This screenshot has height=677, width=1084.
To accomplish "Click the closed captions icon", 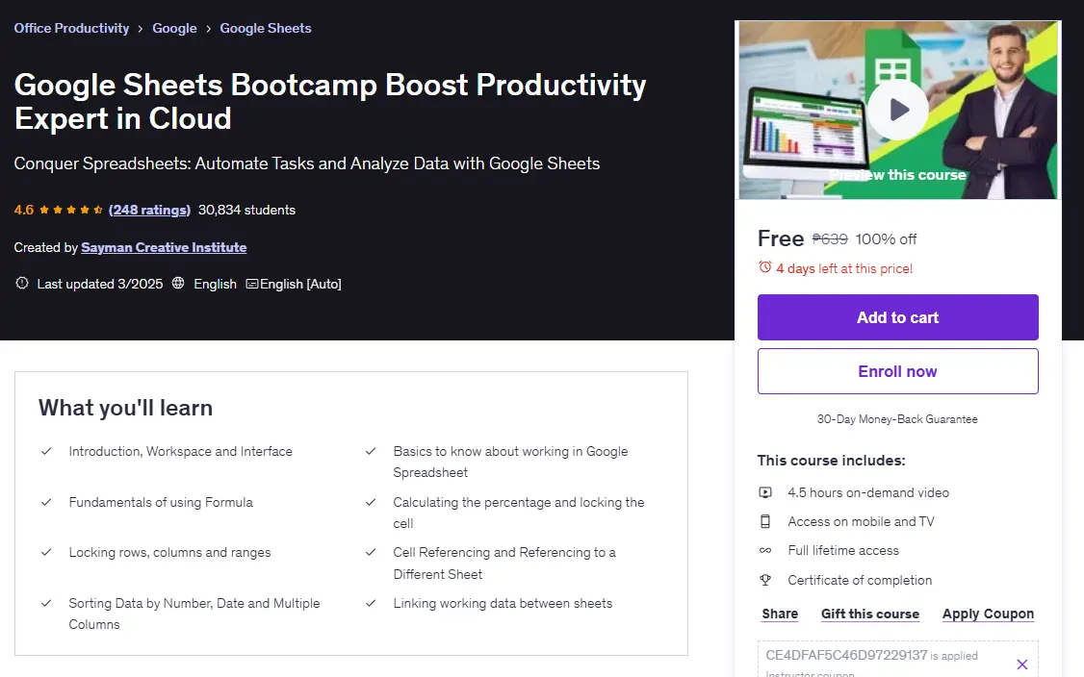I will click(x=252, y=284).
